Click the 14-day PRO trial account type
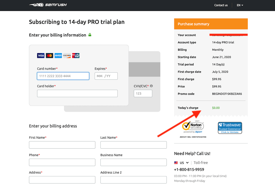The height and width of the screenshot is (186, 275). tap(223, 42)
